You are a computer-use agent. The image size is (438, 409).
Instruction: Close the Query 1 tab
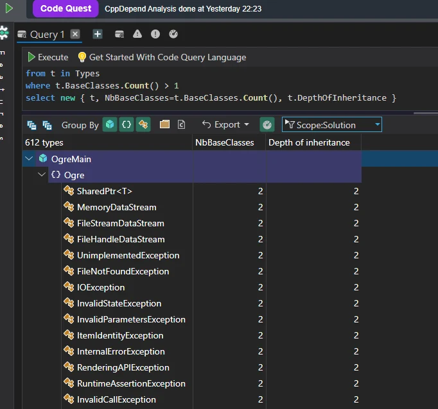point(75,34)
